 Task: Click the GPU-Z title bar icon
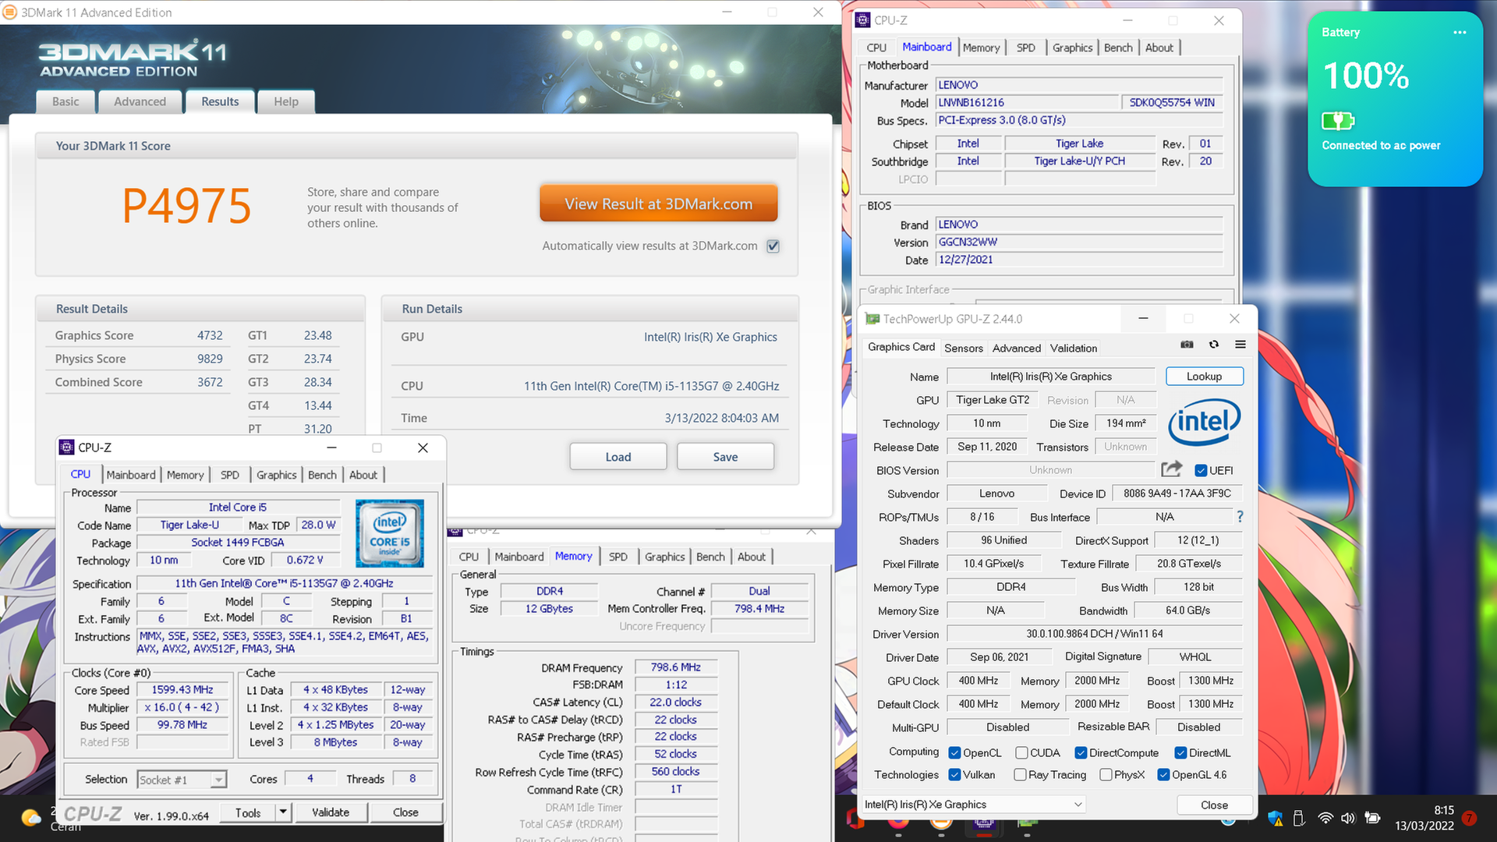pyautogui.click(x=872, y=319)
